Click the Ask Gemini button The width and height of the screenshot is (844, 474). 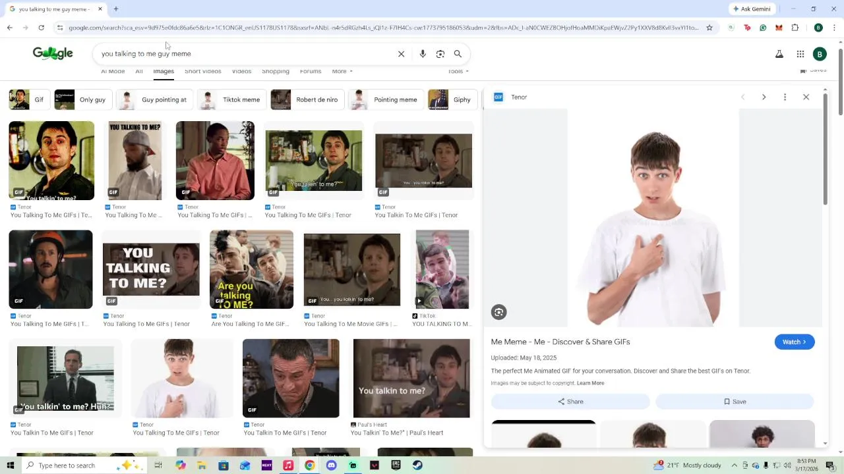(x=752, y=9)
